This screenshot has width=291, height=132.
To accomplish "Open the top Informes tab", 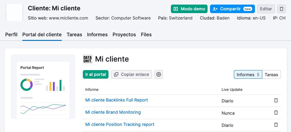I will pos(97,35).
